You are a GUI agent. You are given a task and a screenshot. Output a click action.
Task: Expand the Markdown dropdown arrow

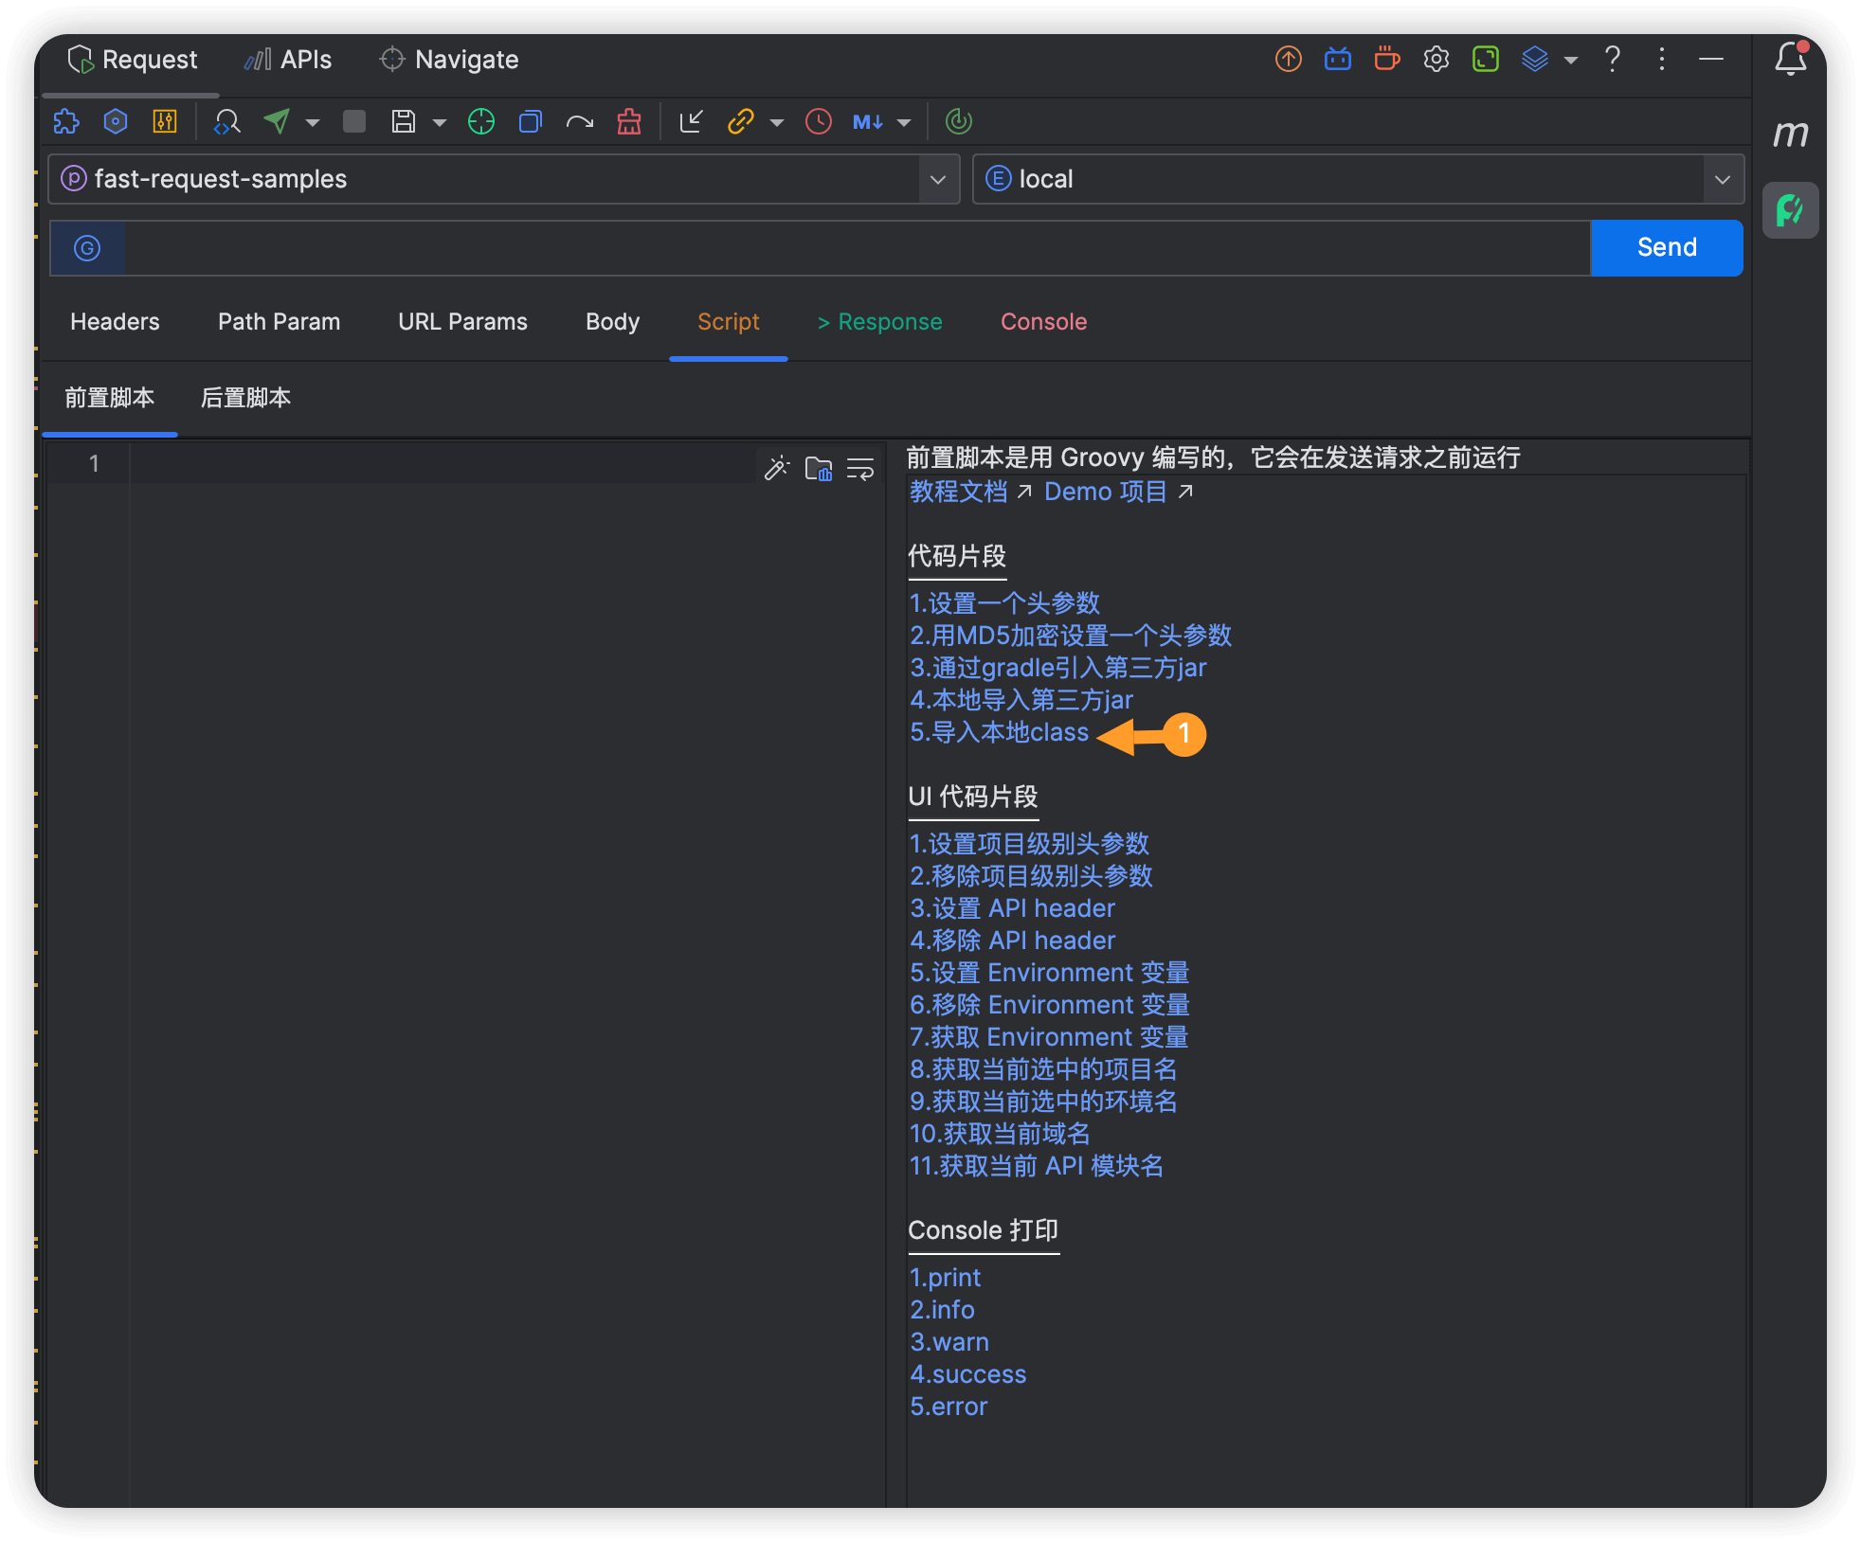coord(904,122)
